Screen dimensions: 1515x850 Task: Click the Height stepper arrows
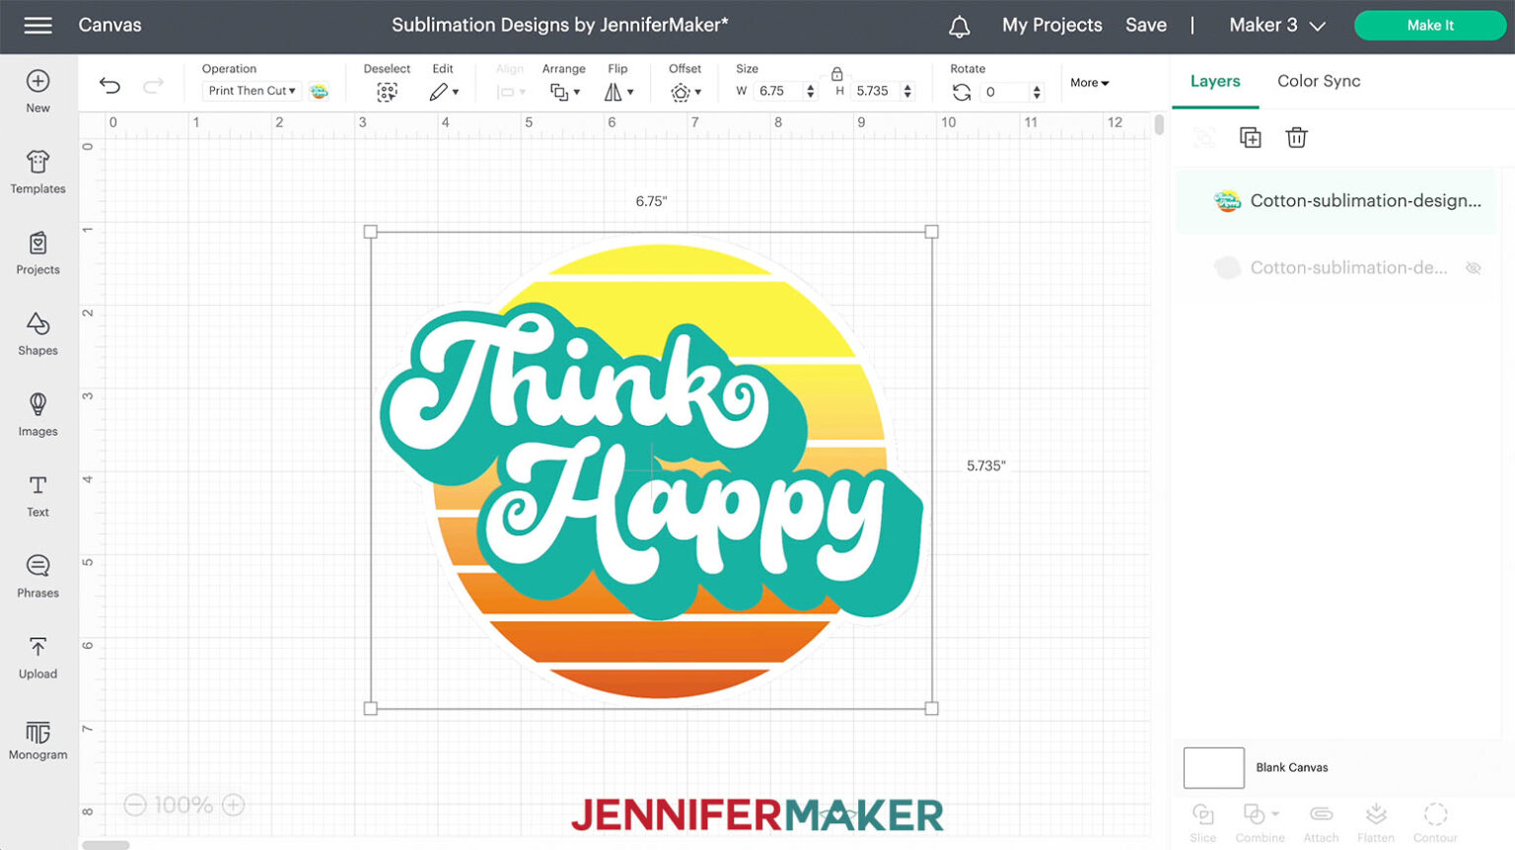[x=907, y=92]
